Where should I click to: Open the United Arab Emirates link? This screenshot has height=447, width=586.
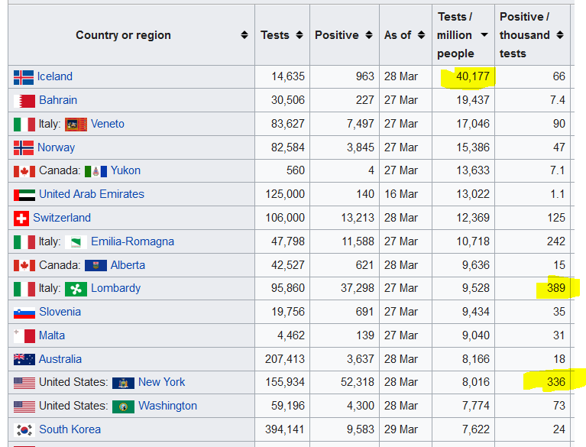92,194
